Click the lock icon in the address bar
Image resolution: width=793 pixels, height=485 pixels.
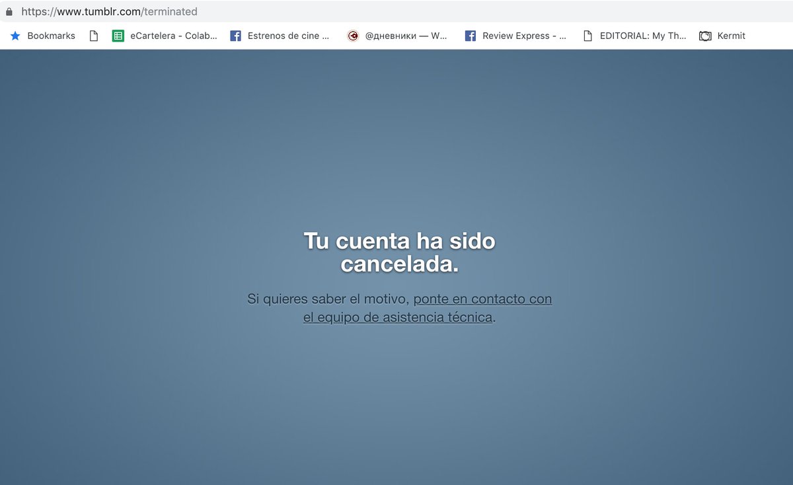pyautogui.click(x=9, y=11)
